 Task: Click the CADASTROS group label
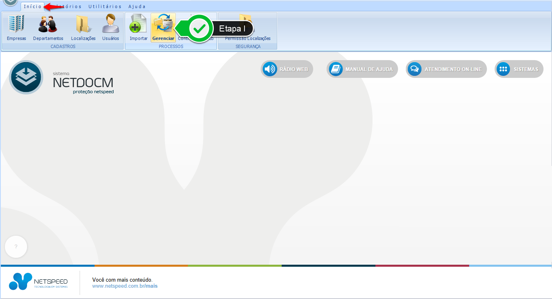(x=63, y=46)
